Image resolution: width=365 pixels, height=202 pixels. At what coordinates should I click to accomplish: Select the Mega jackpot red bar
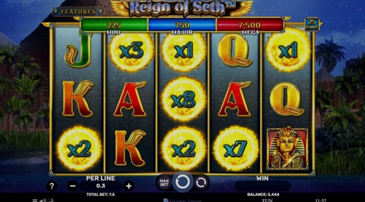point(250,25)
